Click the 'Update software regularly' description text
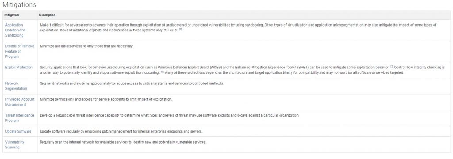 coord(121,131)
